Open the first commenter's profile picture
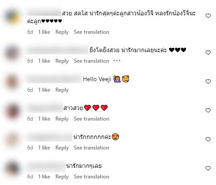This screenshot has height=185, width=216. click(x=12, y=17)
